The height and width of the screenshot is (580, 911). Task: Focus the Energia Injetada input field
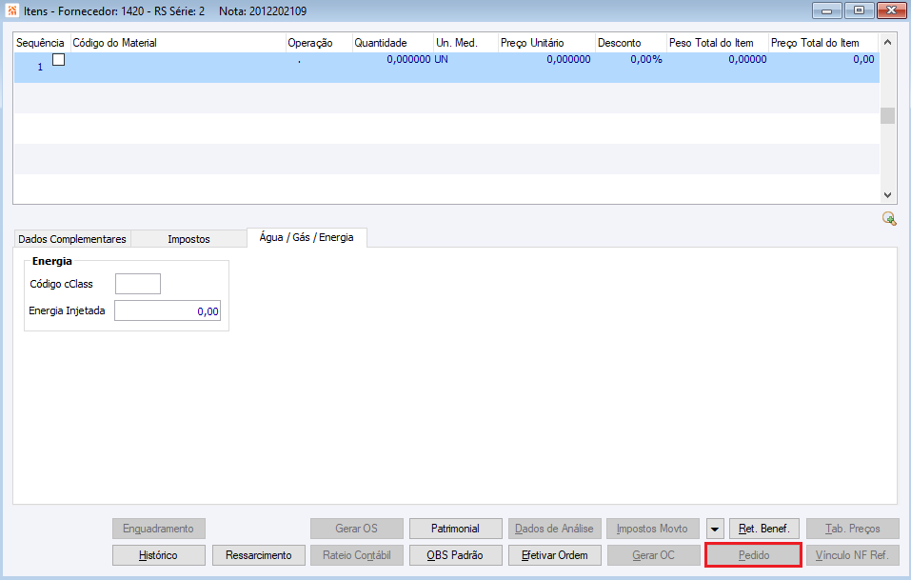coord(168,310)
